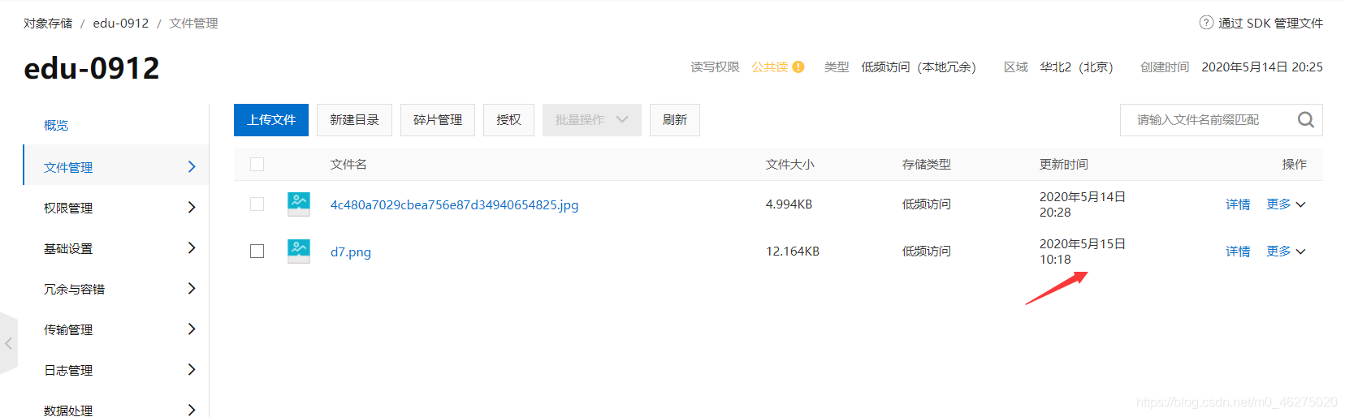Click the chevron next to 文件管理
Image resolution: width=1345 pixels, height=417 pixels.
(192, 167)
